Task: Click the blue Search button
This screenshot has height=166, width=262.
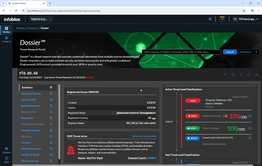Action: tap(230, 52)
